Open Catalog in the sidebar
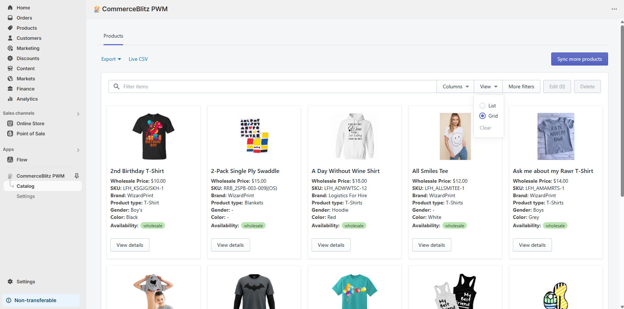 point(25,186)
